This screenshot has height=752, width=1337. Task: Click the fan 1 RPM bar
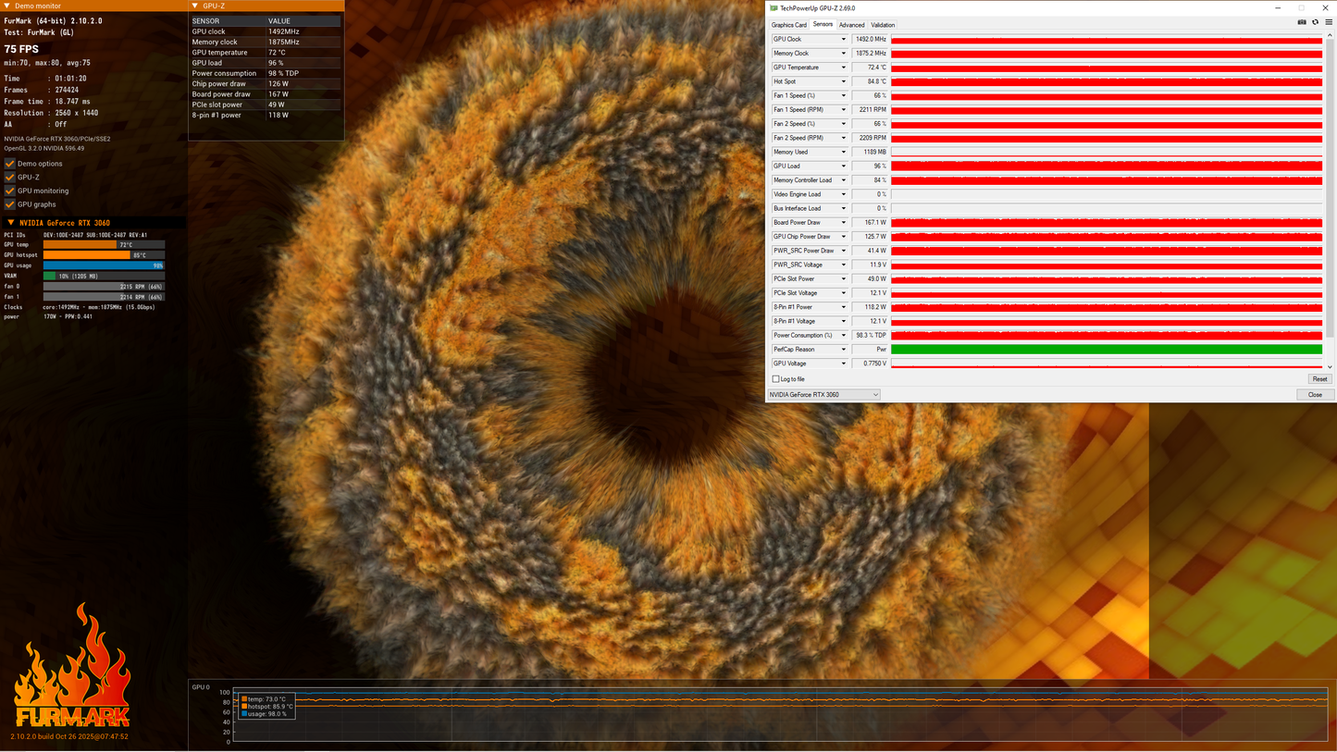pos(104,297)
